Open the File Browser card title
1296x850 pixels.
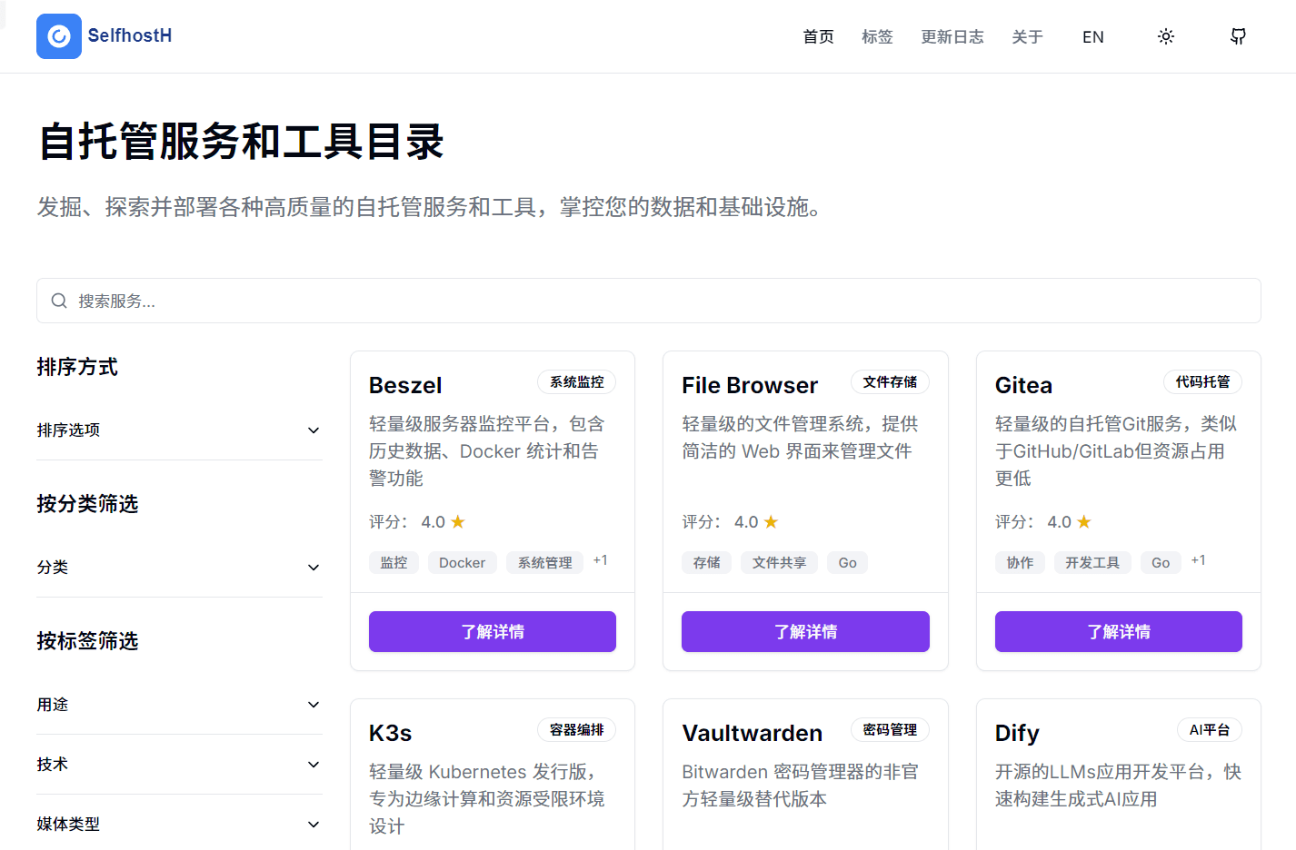click(x=750, y=385)
